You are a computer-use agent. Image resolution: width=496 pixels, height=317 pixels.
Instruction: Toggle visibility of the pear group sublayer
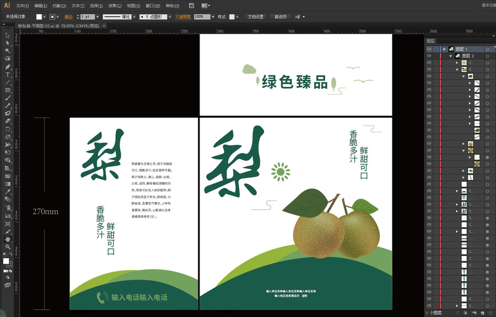pos(429,69)
